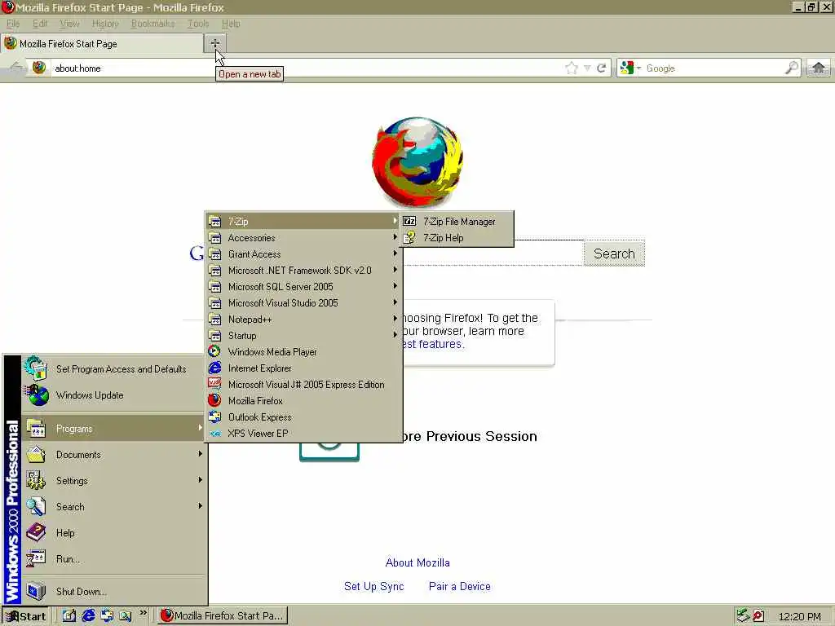
Task: Open Set Program Access and Defaults
Action: tap(113, 369)
